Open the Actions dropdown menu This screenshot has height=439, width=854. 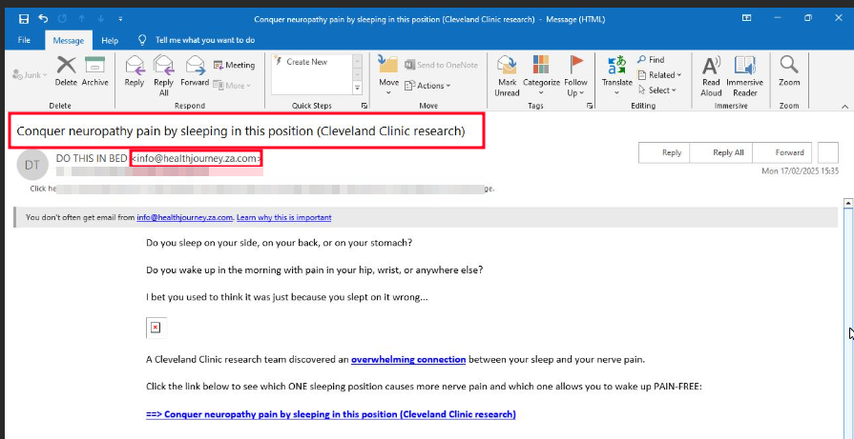[430, 86]
